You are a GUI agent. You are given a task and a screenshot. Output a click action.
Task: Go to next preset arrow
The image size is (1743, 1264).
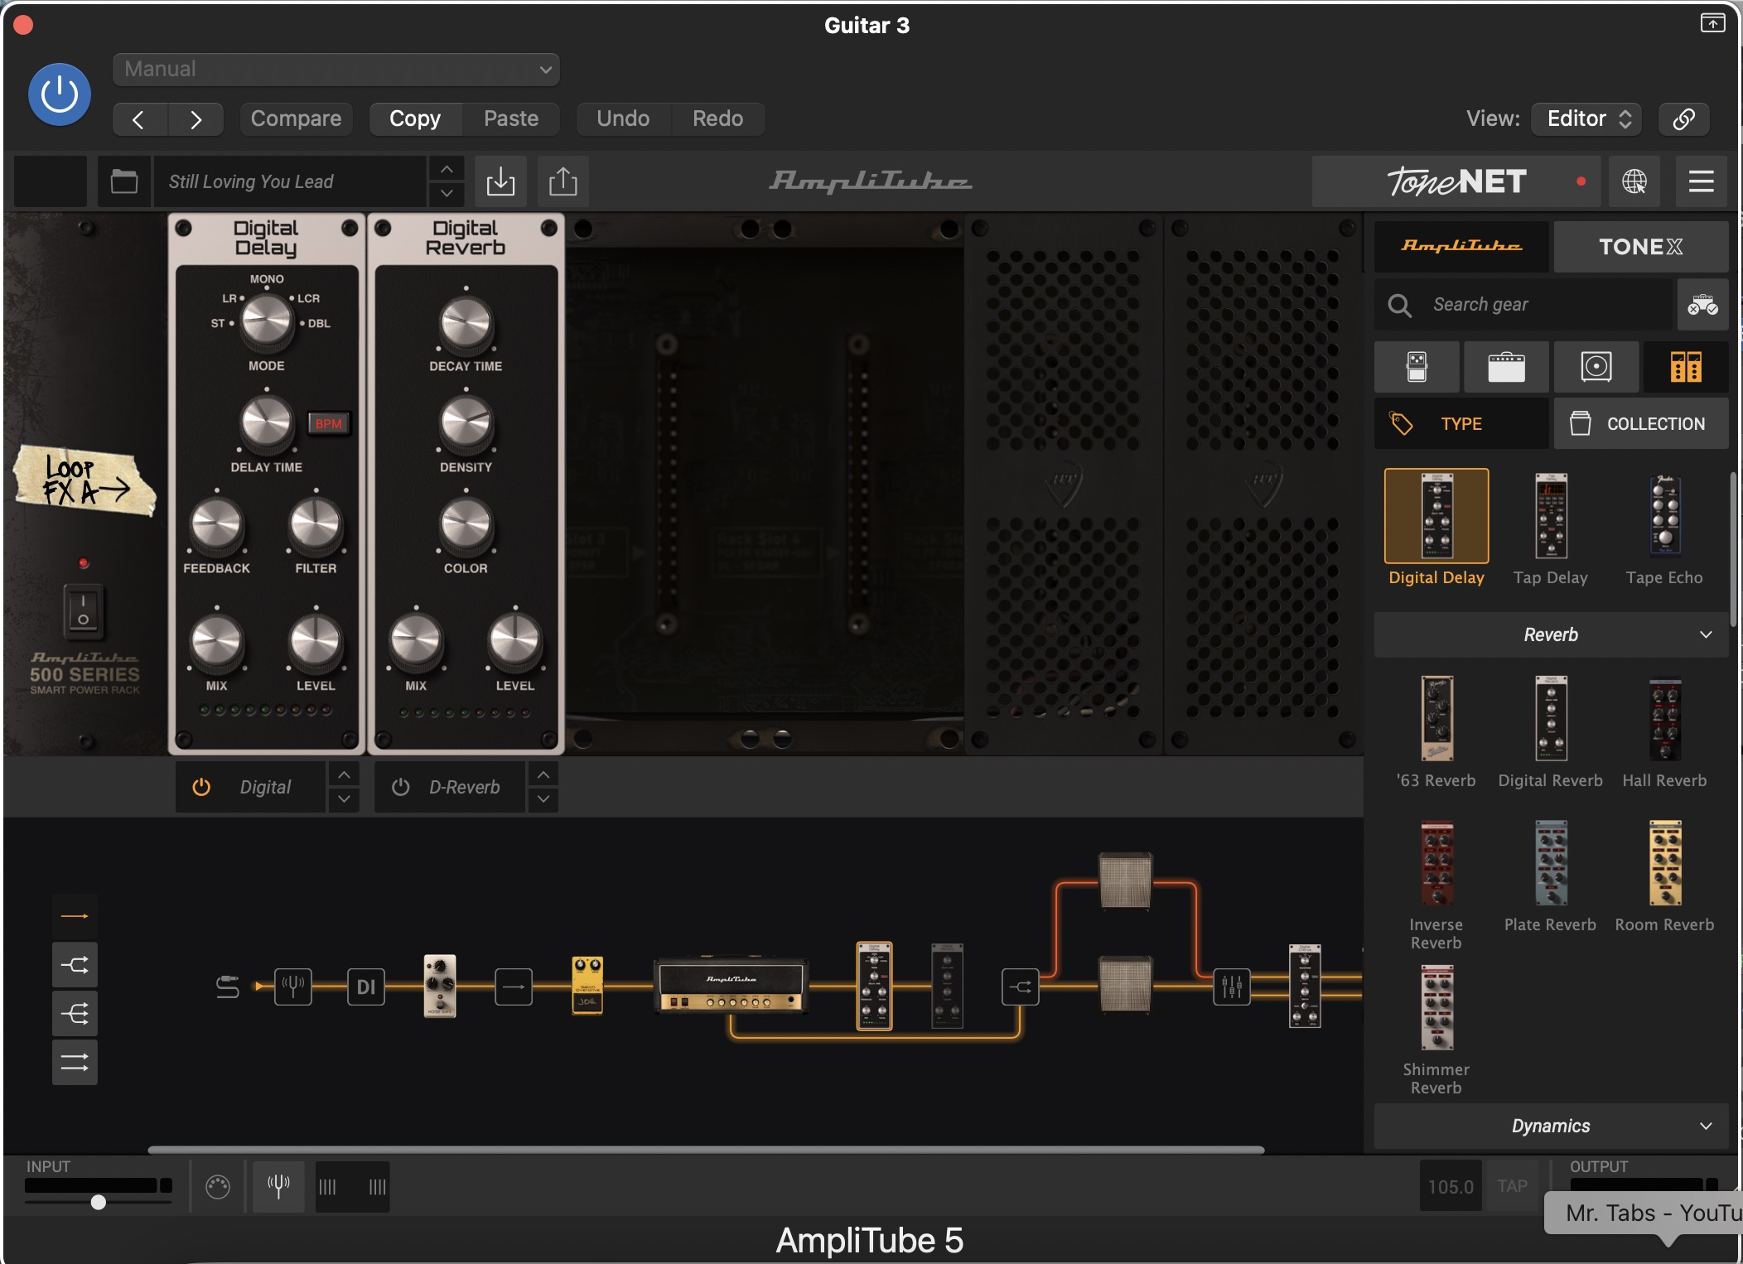click(196, 119)
